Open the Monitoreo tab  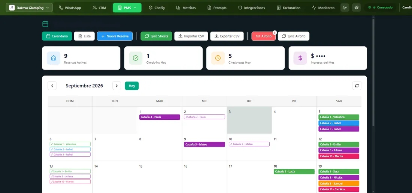point(323,7)
